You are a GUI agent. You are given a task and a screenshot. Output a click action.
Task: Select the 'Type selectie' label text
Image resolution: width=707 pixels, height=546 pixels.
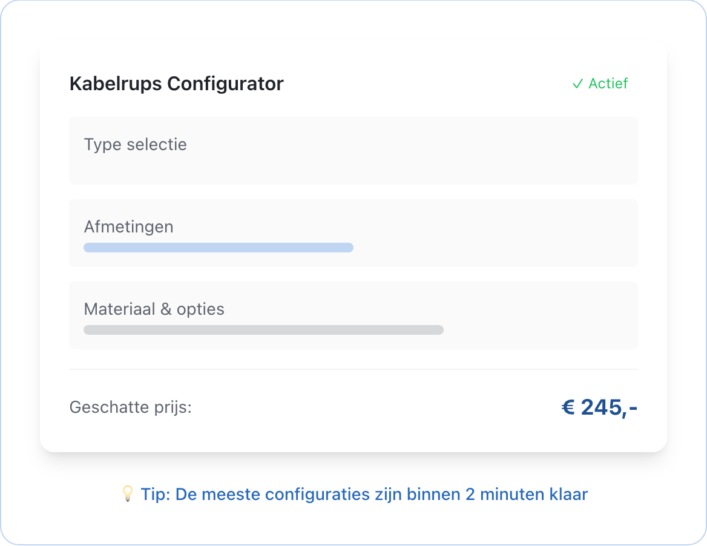coord(135,145)
